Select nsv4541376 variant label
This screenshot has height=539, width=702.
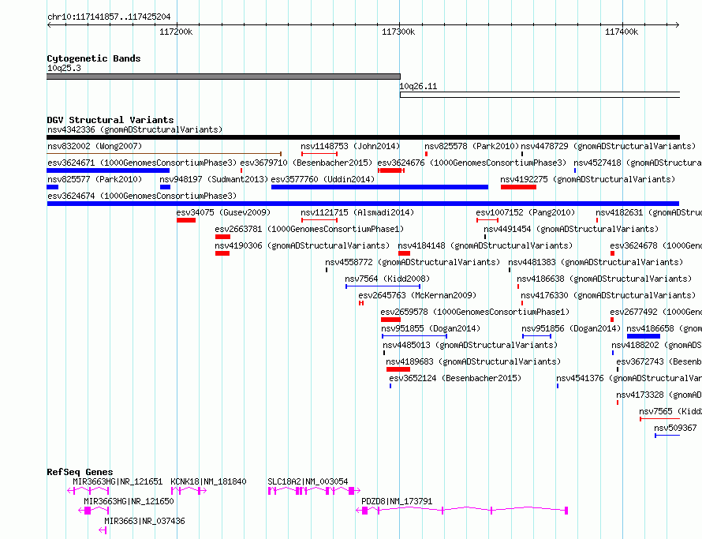pyautogui.click(x=629, y=379)
